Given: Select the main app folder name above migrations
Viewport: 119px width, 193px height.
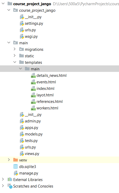Looking at the screenshot, I should pyautogui.click(x=23, y=43).
